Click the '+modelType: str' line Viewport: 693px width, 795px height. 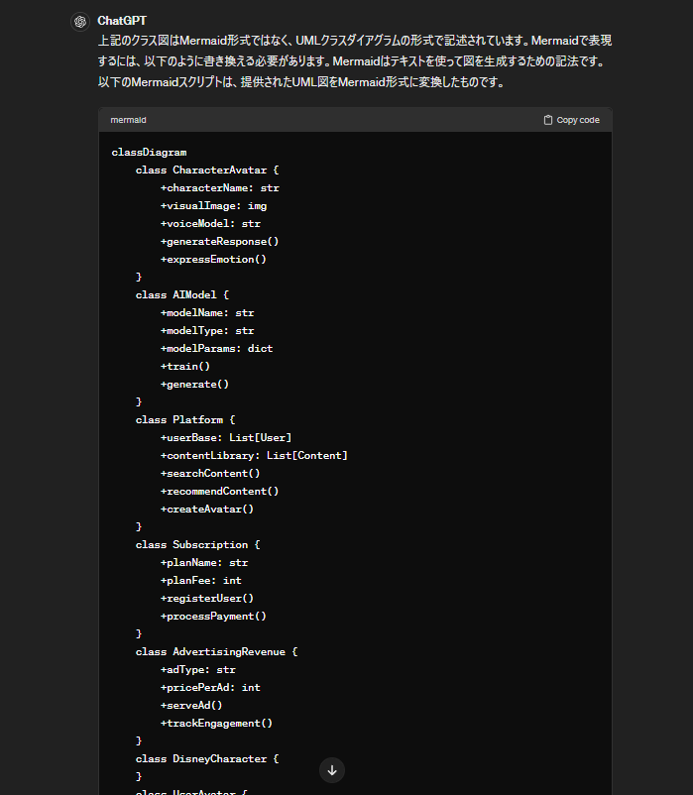pyautogui.click(x=207, y=330)
